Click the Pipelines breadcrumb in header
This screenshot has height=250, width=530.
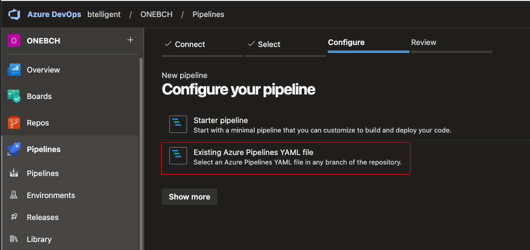[x=208, y=14]
